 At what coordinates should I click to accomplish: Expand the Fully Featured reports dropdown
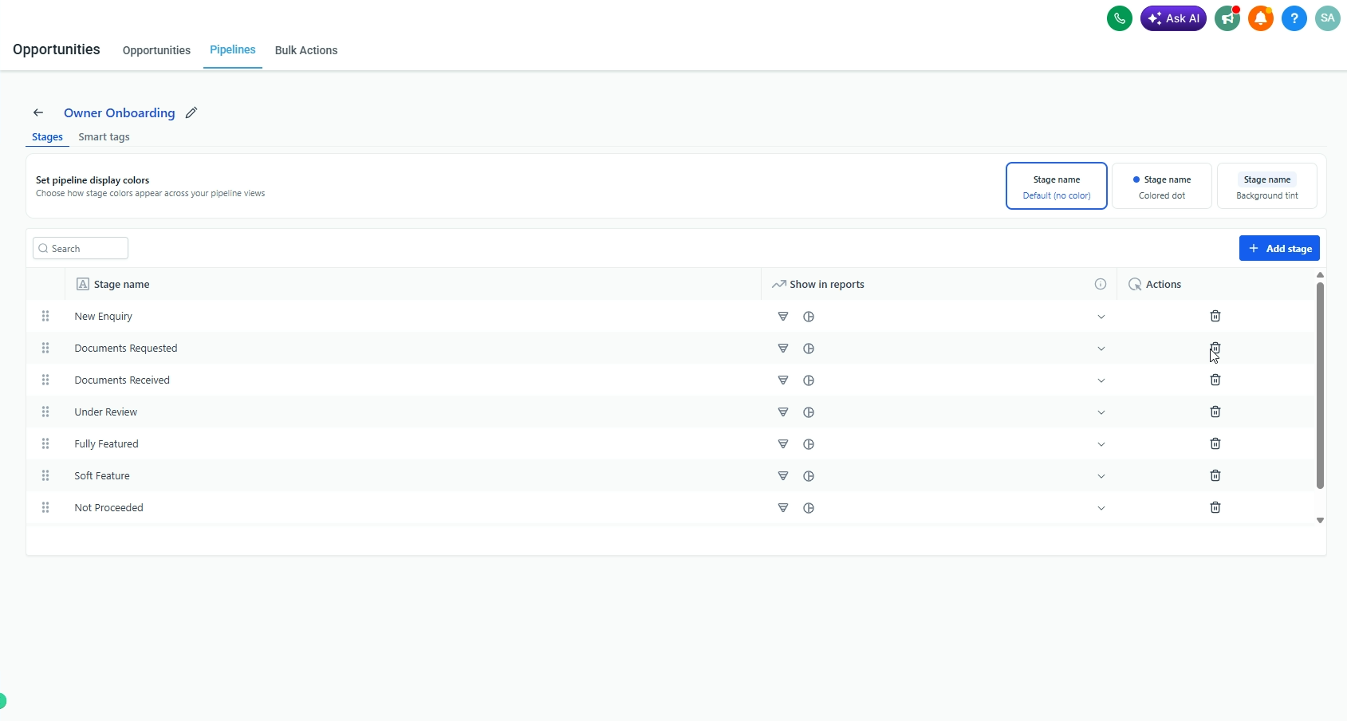pyautogui.click(x=1101, y=444)
